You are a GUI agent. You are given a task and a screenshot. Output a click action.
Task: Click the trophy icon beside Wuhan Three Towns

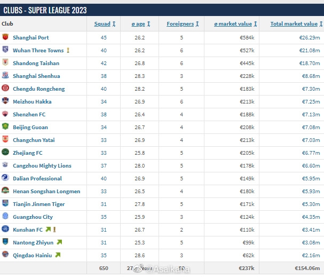pyautogui.click(x=68, y=50)
